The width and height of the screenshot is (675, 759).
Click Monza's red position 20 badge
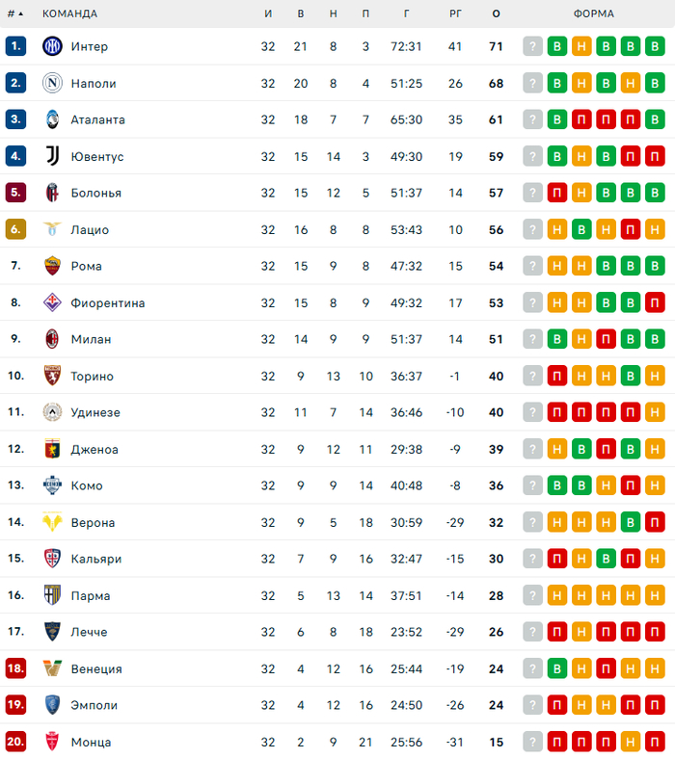coord(15,742)
